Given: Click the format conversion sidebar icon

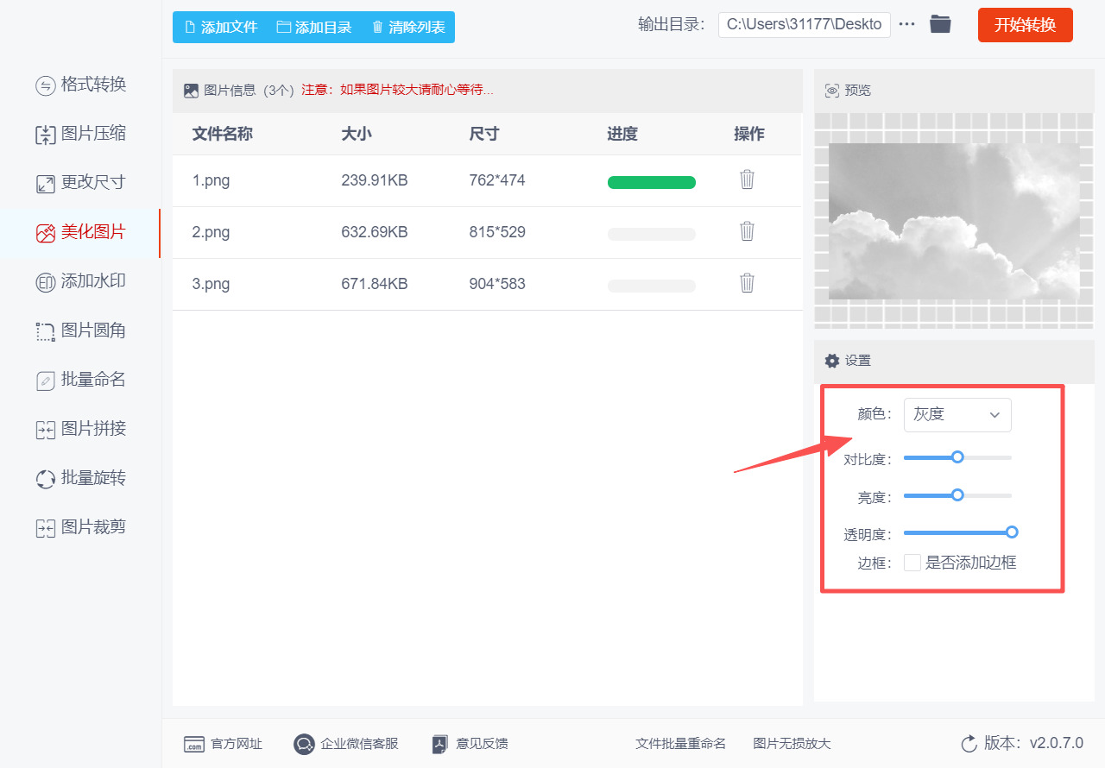Looking at the screenshot, I should (x=45, y=85).
